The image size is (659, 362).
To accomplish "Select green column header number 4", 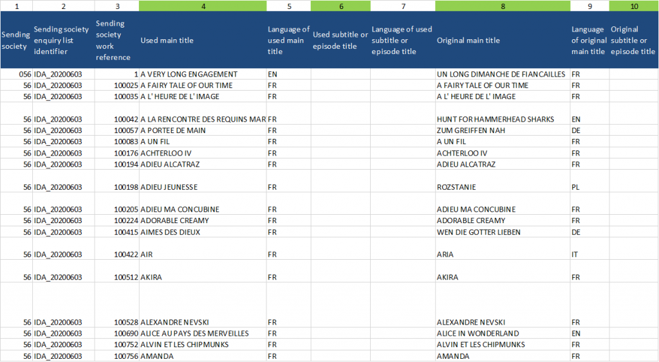I will click(203, 6).
